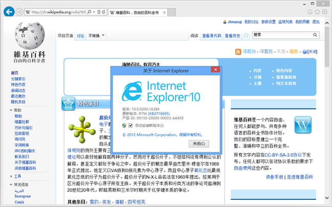
Task: Collapse the 帮助 sidebar section
Action: 11,110
